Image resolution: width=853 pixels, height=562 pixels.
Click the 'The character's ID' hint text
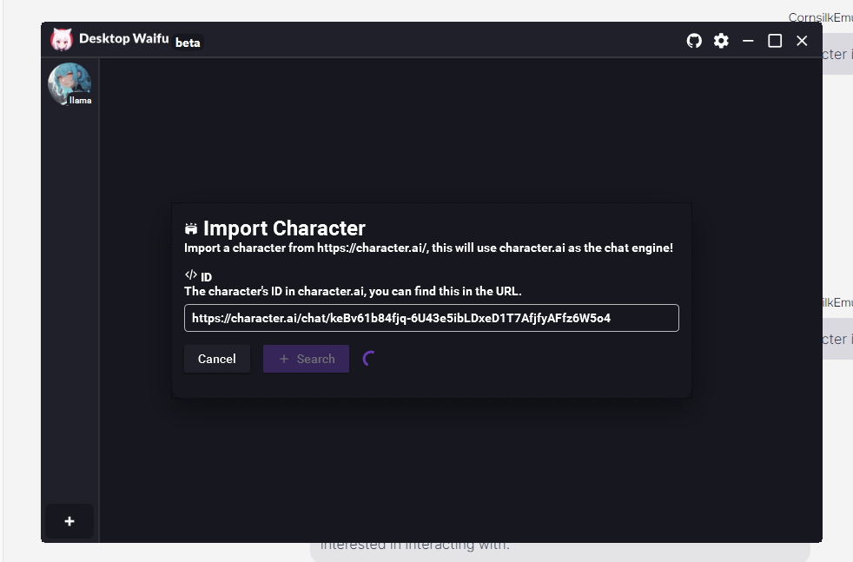(x=353, y=291)
